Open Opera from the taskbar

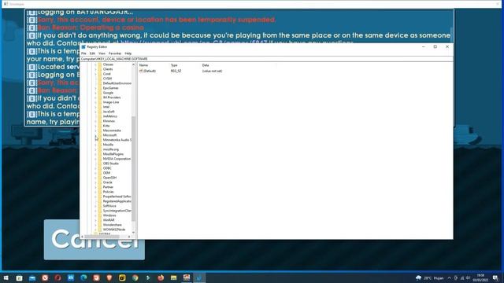tap(57, 277)
